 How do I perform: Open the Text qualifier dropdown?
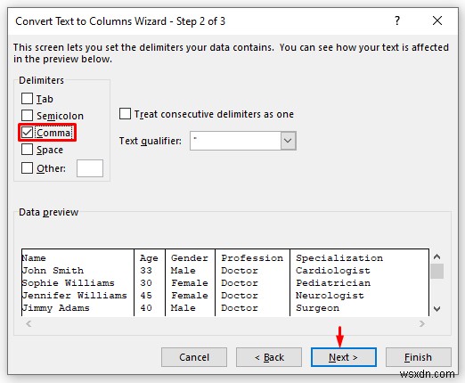tap(288, 141)
